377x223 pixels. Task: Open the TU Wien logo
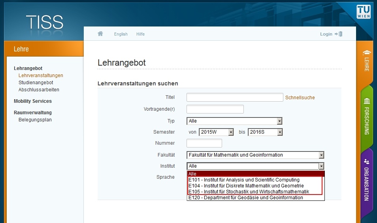click(363, 11)
